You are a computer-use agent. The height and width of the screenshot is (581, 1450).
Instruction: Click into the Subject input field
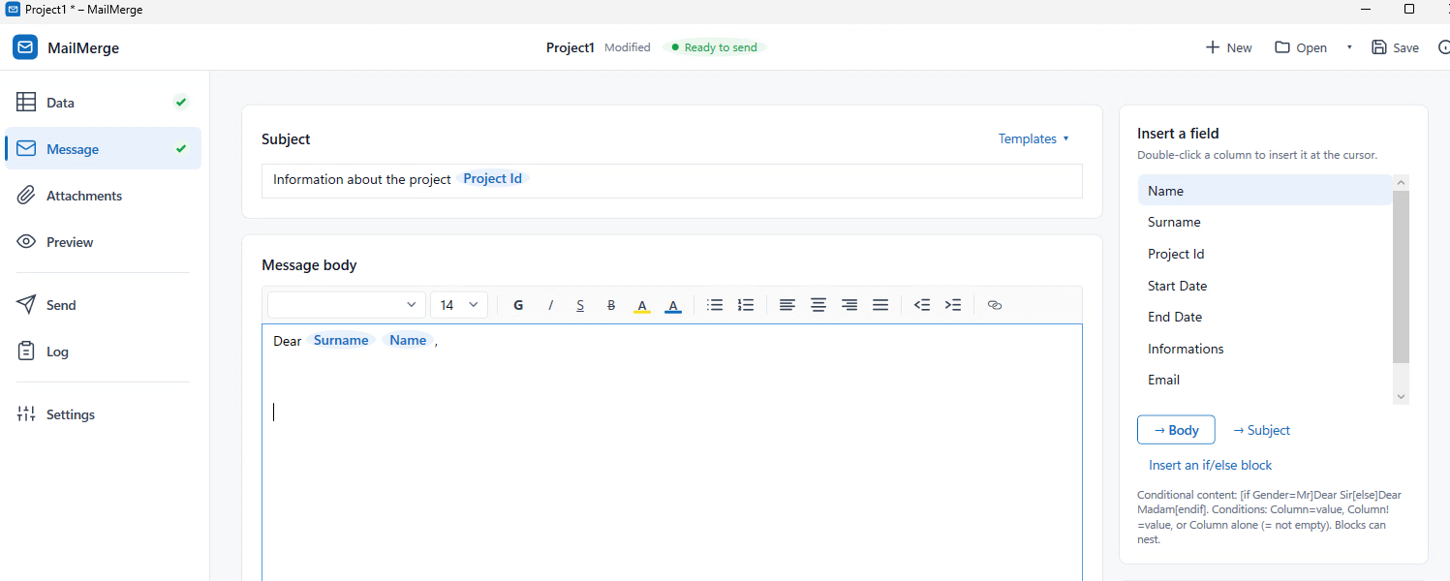(x=671, y=180)
